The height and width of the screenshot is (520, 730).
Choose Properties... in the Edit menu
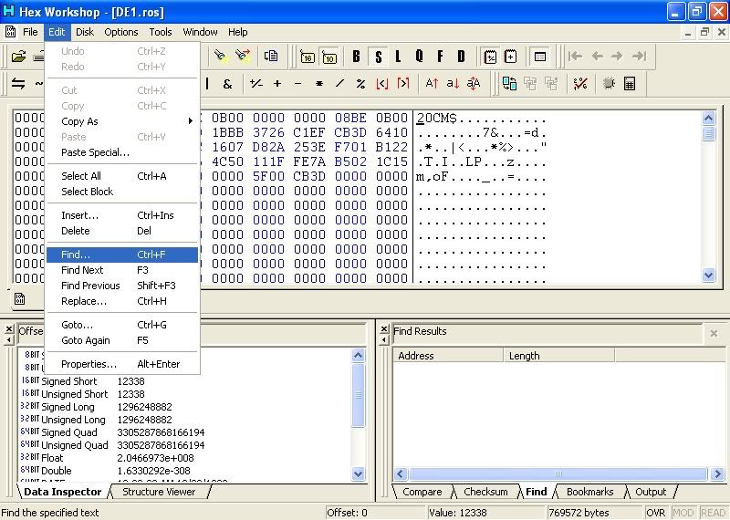pos(122,364)
